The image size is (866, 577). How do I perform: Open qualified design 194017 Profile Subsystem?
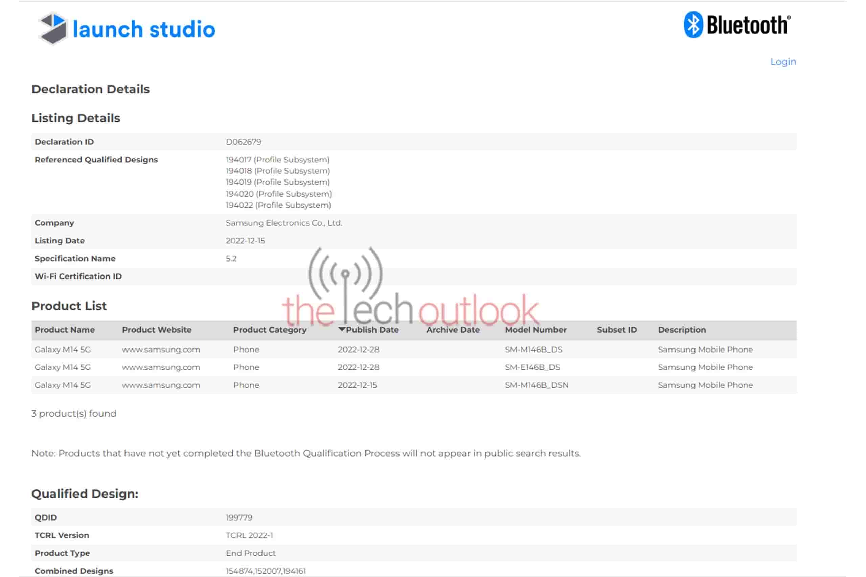point(278,159)
